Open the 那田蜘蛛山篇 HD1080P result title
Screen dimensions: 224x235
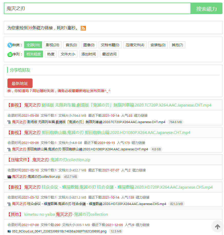tap(99, 132)
